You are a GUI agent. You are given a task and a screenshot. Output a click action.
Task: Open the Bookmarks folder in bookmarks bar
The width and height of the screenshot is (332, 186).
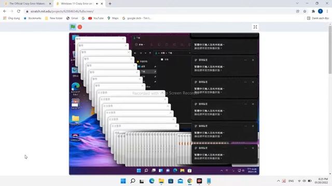tap(32, 19)
